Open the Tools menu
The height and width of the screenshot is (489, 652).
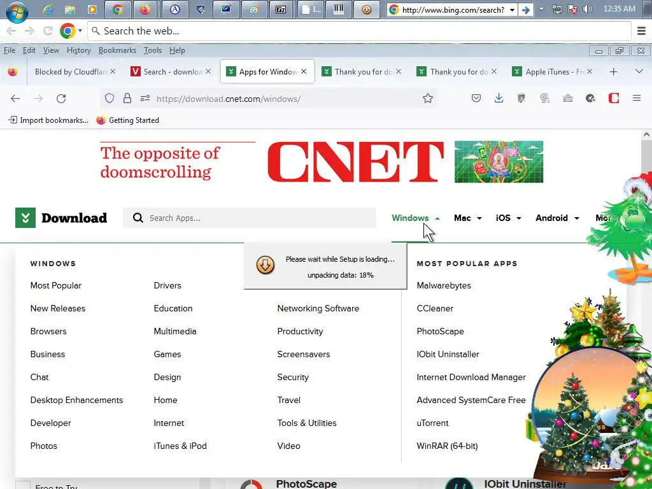[153, 50]
